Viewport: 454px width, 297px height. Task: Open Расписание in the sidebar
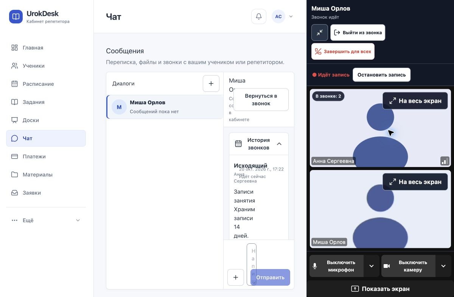point(46,84)
